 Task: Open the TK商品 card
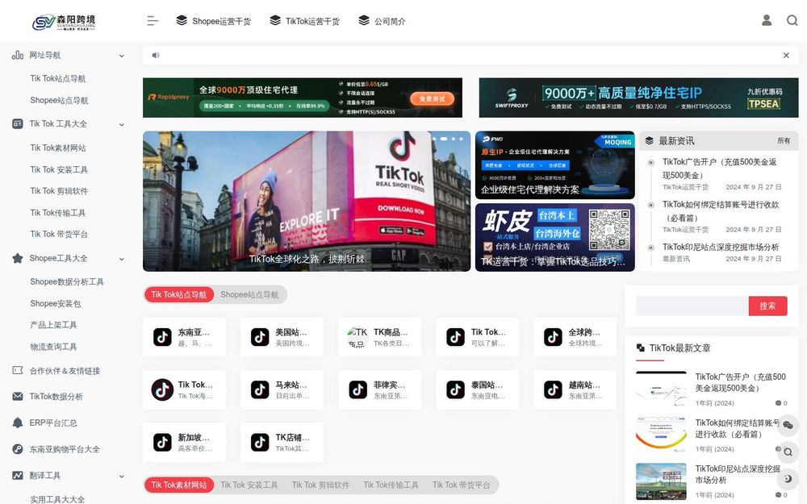point(380,337)
